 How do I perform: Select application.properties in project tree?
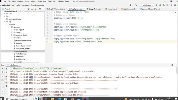(x=24, y=41)
